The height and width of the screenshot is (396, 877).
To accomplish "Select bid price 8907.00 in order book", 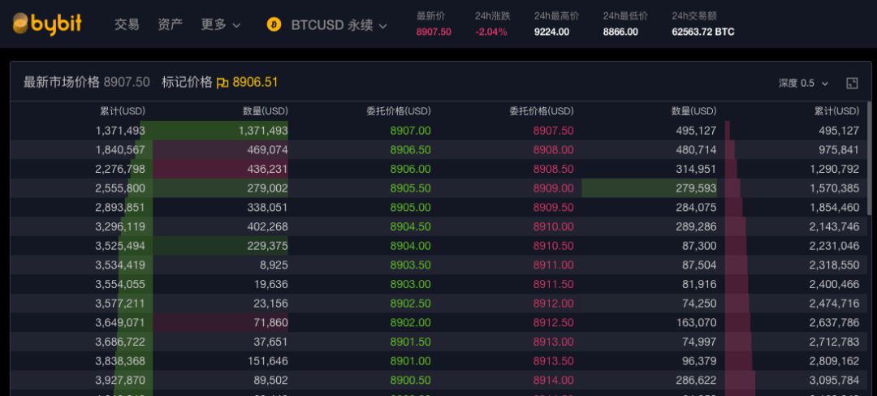I will [x=410, y=131].
